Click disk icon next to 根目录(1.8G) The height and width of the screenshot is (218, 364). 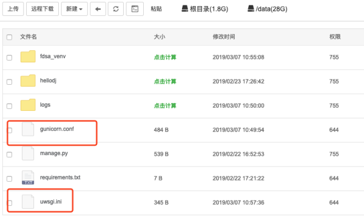click(x=185, y=9)
